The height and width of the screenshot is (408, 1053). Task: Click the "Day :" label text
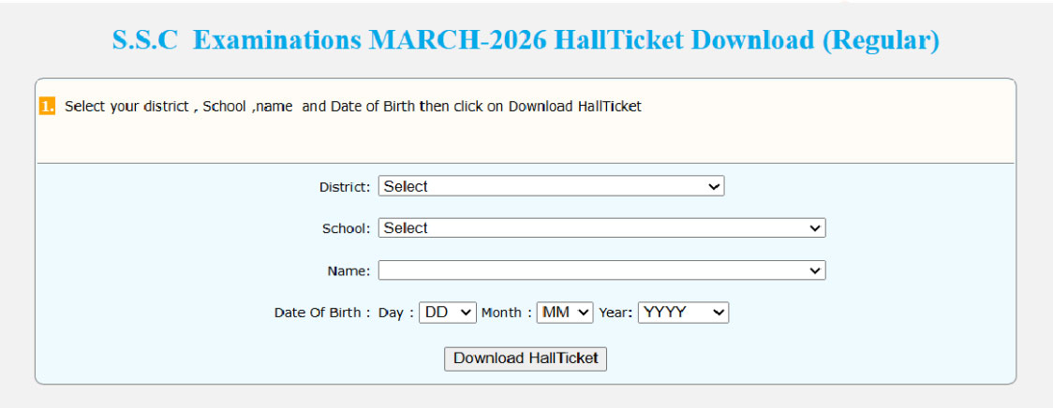(x=396, y=313)
